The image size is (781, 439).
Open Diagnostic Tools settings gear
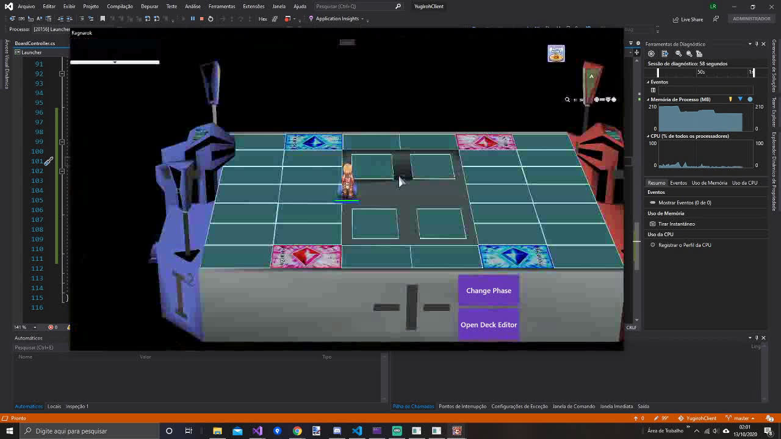click(651, 54)
